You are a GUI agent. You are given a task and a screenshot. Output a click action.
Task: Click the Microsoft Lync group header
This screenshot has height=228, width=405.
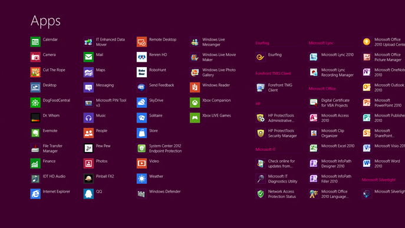(x=321, y=43)
